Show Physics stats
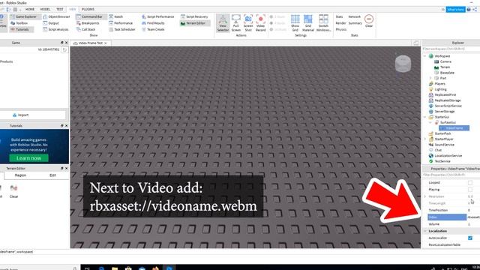This screenshot has width=480, height=270. coord(341,30)
